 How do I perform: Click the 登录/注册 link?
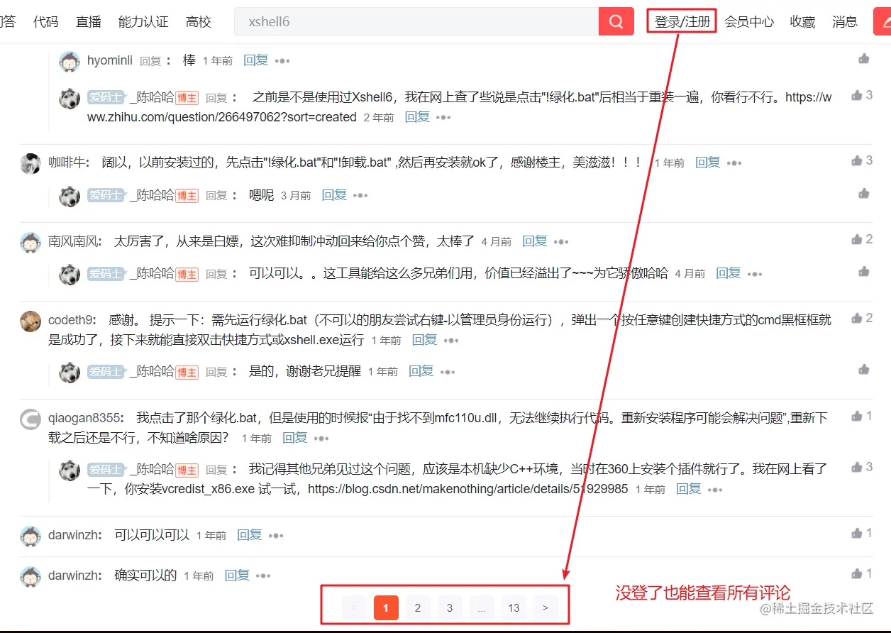(x=682, y=21)
